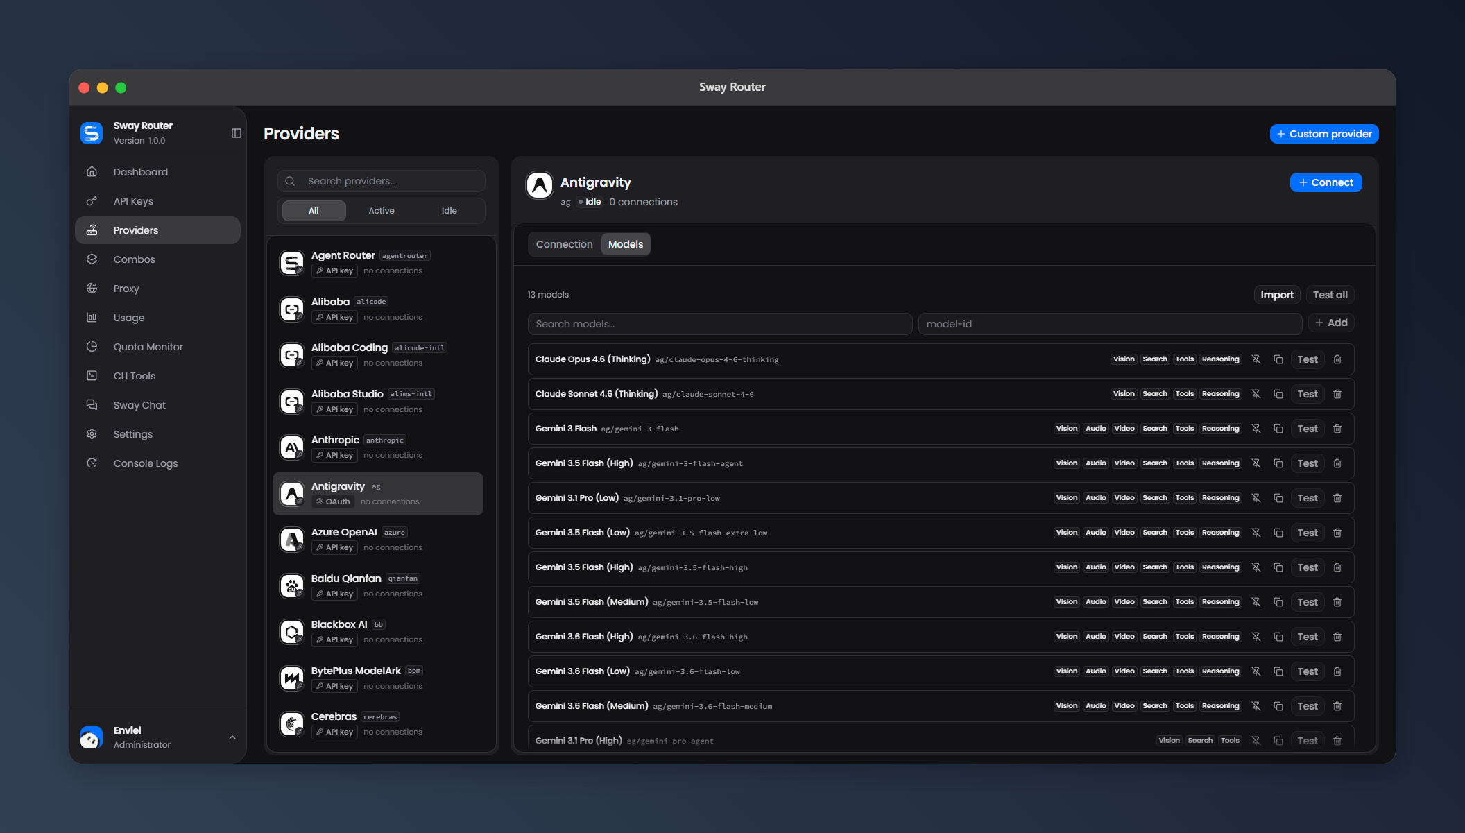Toggle the pin on Gemini 3.1 Pro (Low)

coord(1256,498)
